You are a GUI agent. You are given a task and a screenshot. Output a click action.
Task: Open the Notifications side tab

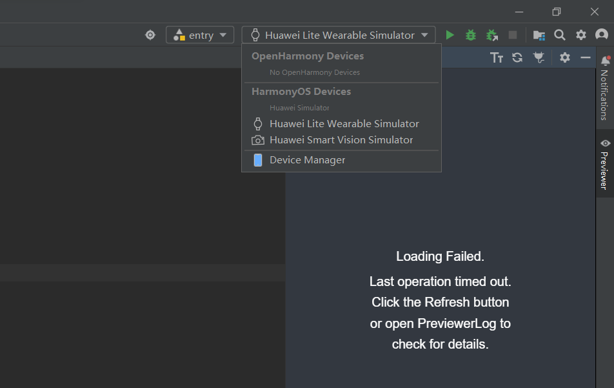coord(604,89)
